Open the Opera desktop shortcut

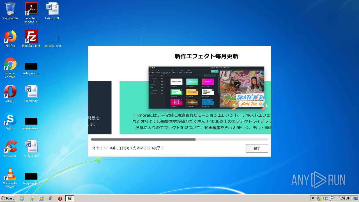point(10,94)
